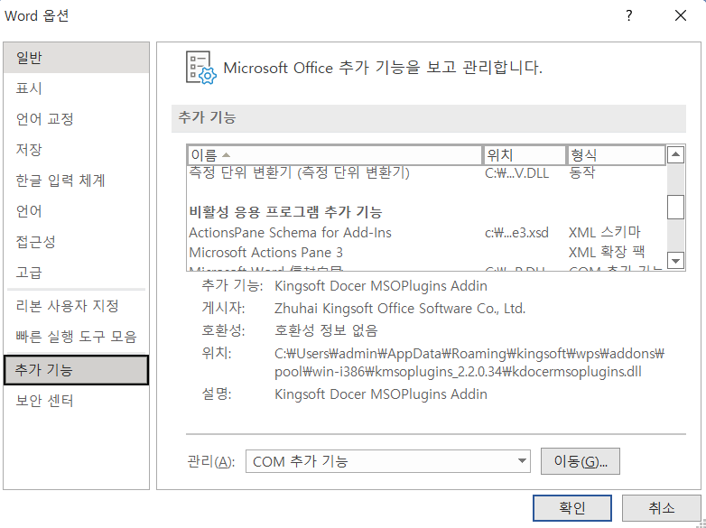Image resolution: width=706 pixels, height=528 pixels.
Task: Open the 저장 options page
Action: [x=76, y=150]
